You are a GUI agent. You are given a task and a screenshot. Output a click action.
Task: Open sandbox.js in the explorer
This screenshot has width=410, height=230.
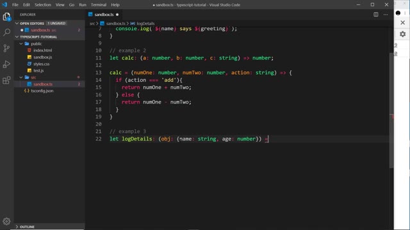[x=43, y=57]
